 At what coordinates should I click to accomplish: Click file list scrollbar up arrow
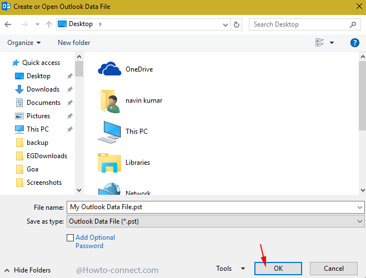363,57
